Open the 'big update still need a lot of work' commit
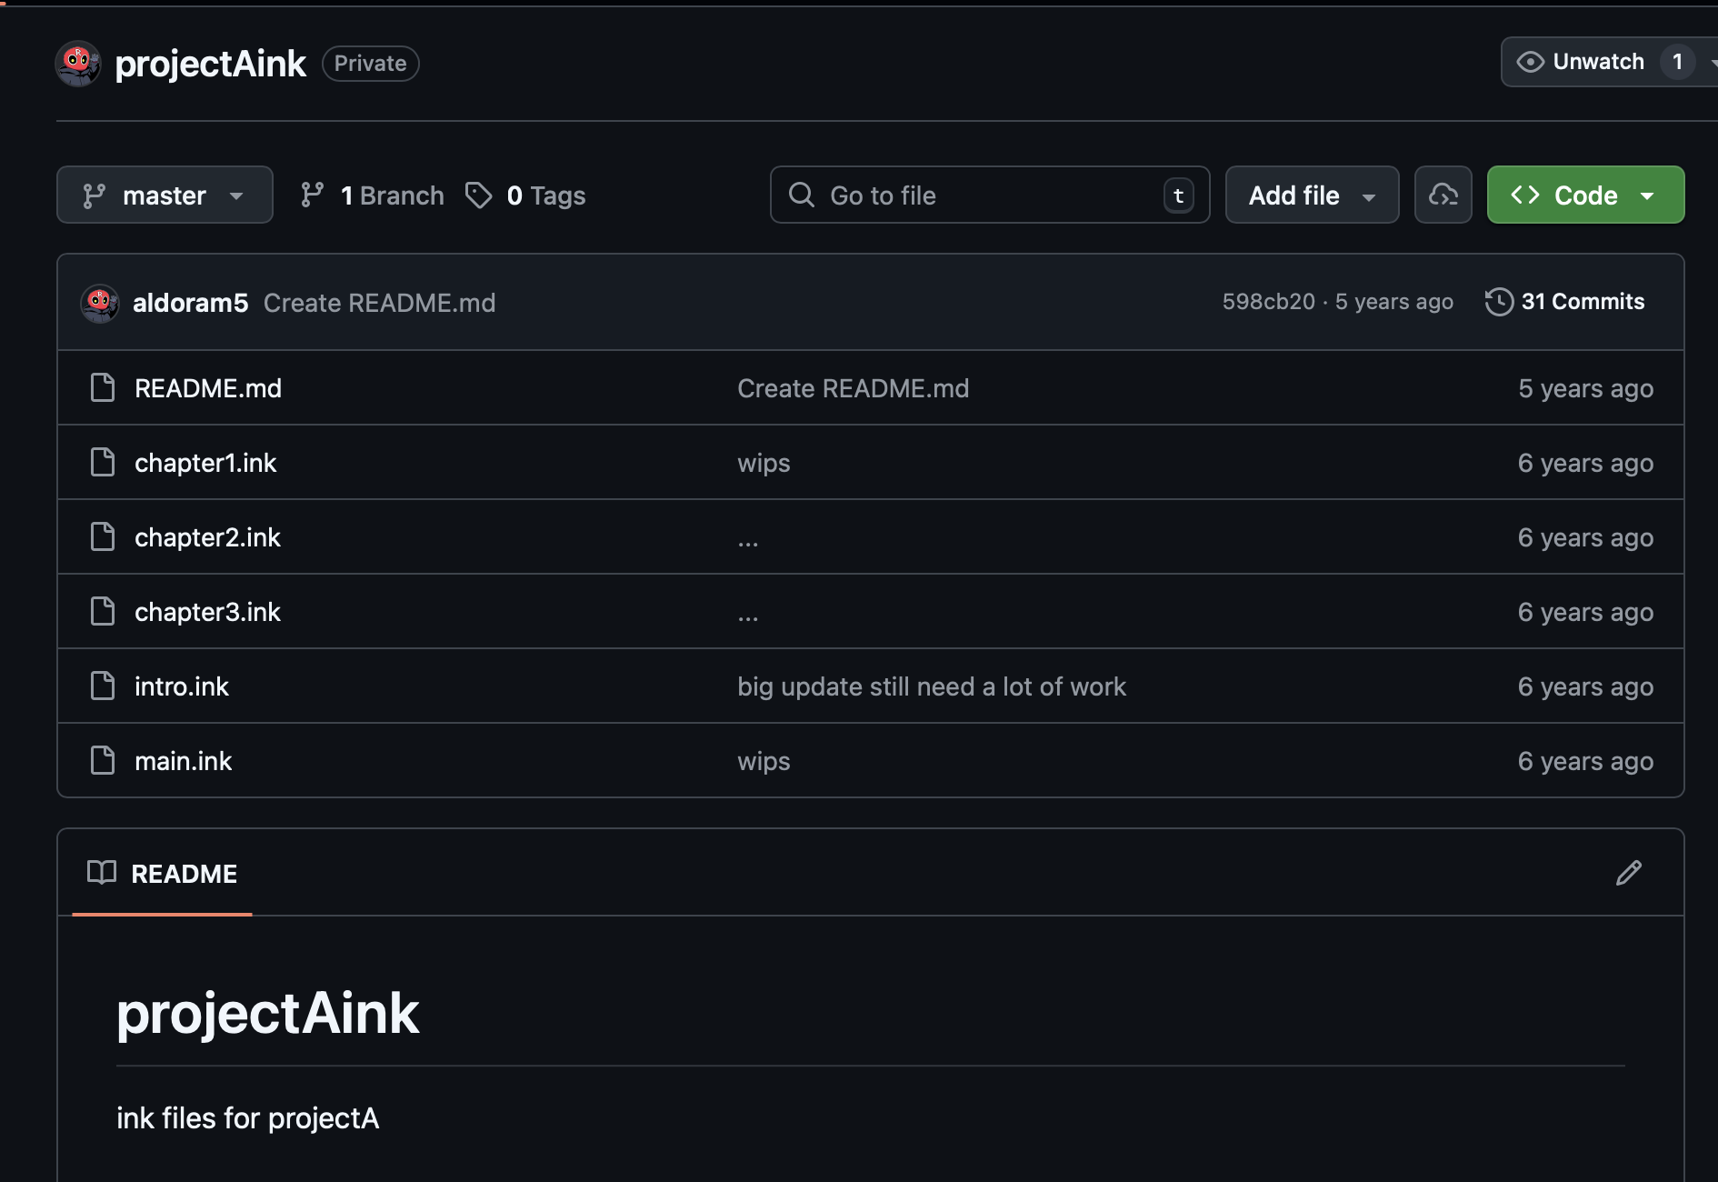1718x1182 pixels. 932,686
